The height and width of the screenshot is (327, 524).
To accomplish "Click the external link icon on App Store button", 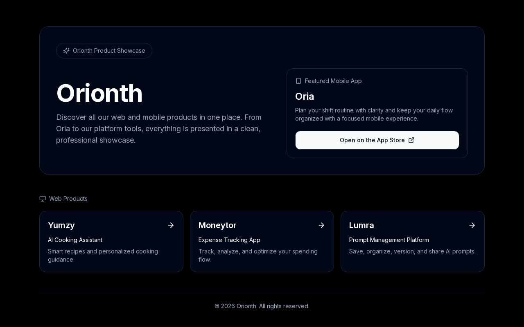I will click(x=411, y=140).
